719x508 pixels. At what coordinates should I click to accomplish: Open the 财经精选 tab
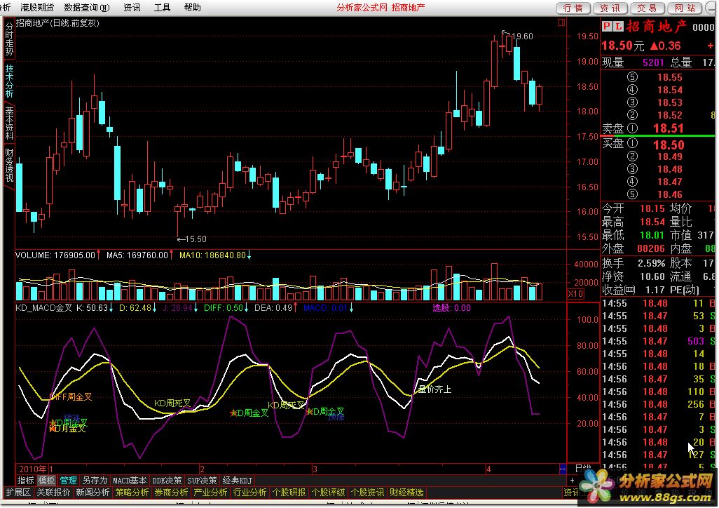pyautogui.click(x=406, y=493)
